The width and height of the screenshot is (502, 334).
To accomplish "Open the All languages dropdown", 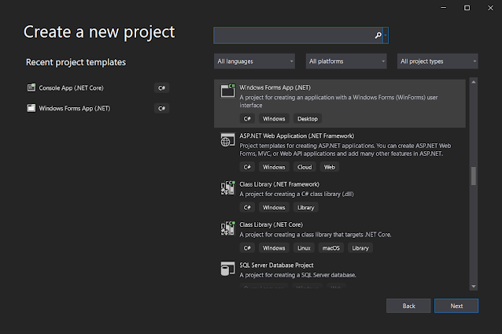I will coord(254,61).
